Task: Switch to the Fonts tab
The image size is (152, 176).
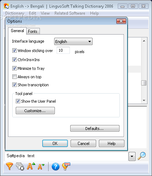Action: [33, 31]
